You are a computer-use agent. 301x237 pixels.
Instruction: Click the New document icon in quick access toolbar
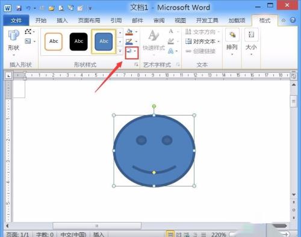[61, 8]
